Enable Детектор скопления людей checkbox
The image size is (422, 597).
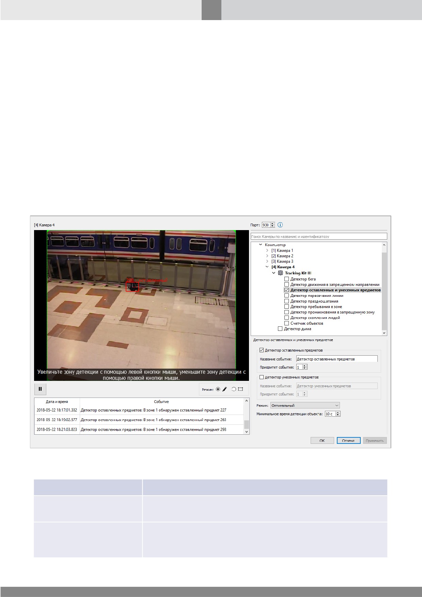click(x=286, y=318)
